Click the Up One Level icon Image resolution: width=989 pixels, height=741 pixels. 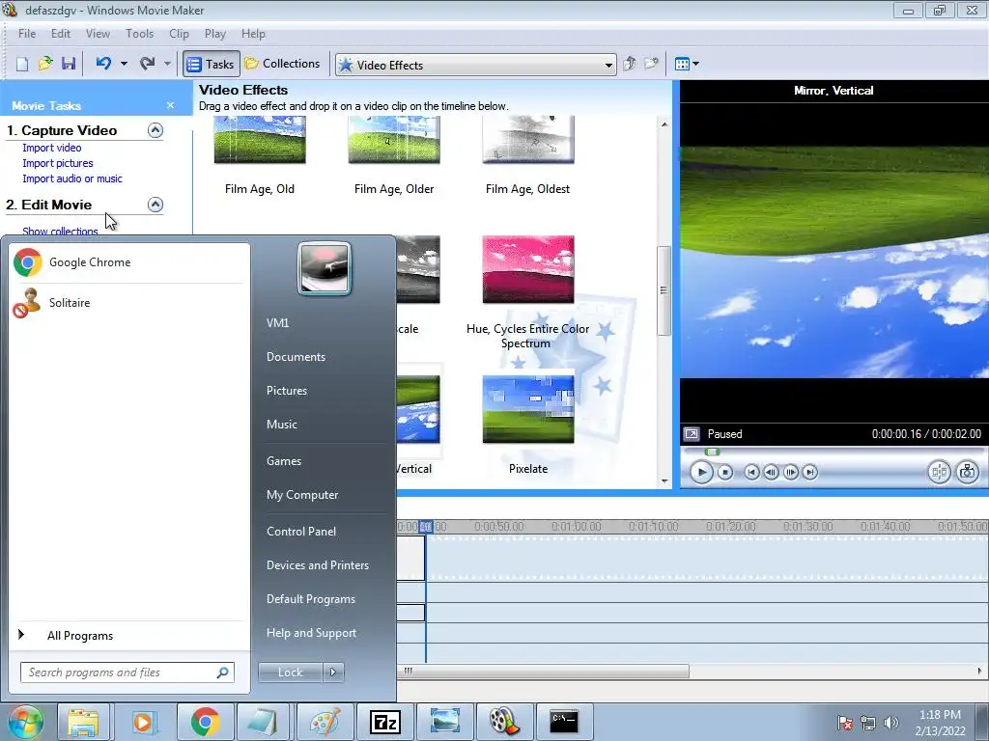pos(630,64)
